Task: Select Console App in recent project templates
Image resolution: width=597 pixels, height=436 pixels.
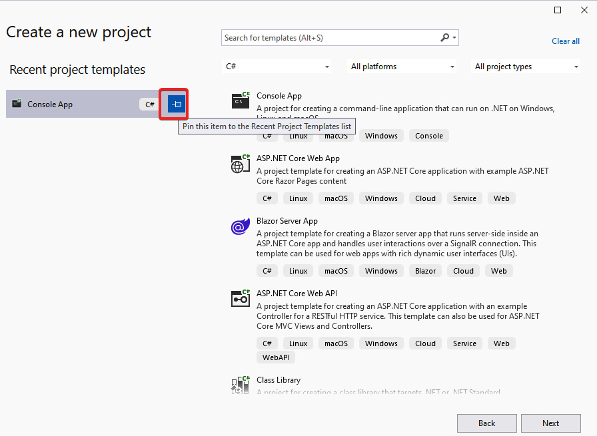Action: click(x=82, y=104)
